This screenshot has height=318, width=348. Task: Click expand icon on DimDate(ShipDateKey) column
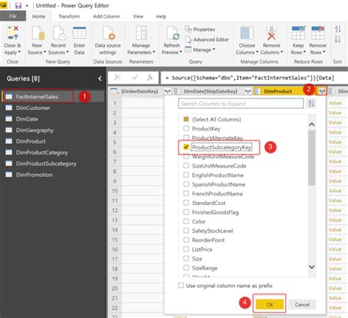tap(247, 91)
